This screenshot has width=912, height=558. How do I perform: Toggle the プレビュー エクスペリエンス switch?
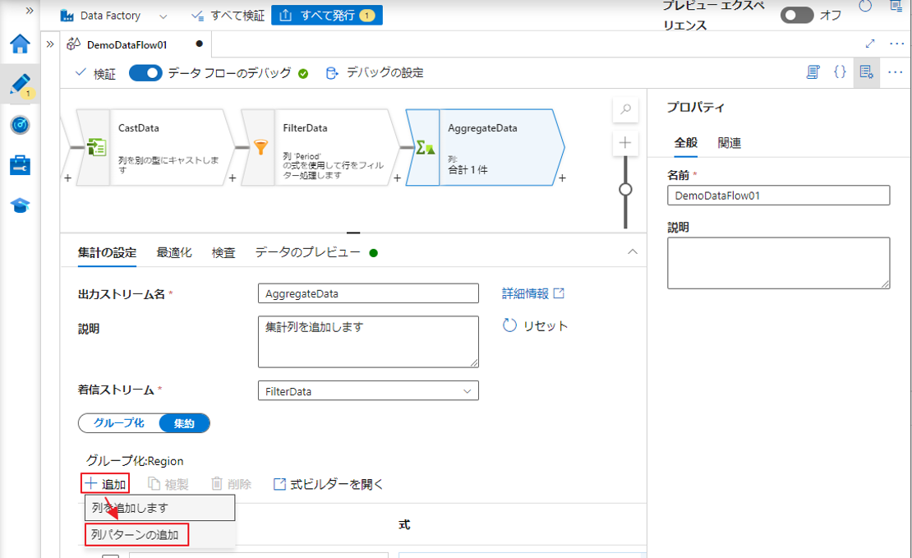(796, 16)
